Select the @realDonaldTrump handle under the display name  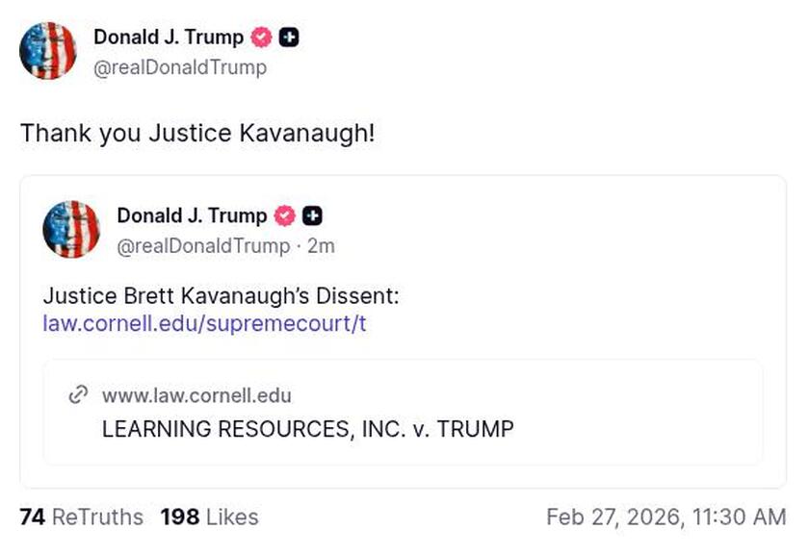(179, 68)
